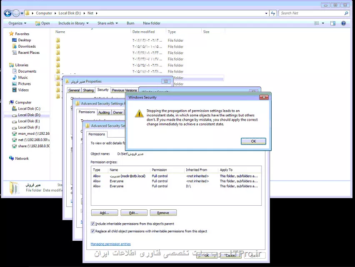
Task: Open recent locations dropdown beside Forward arrow
Action: [22, 13]
